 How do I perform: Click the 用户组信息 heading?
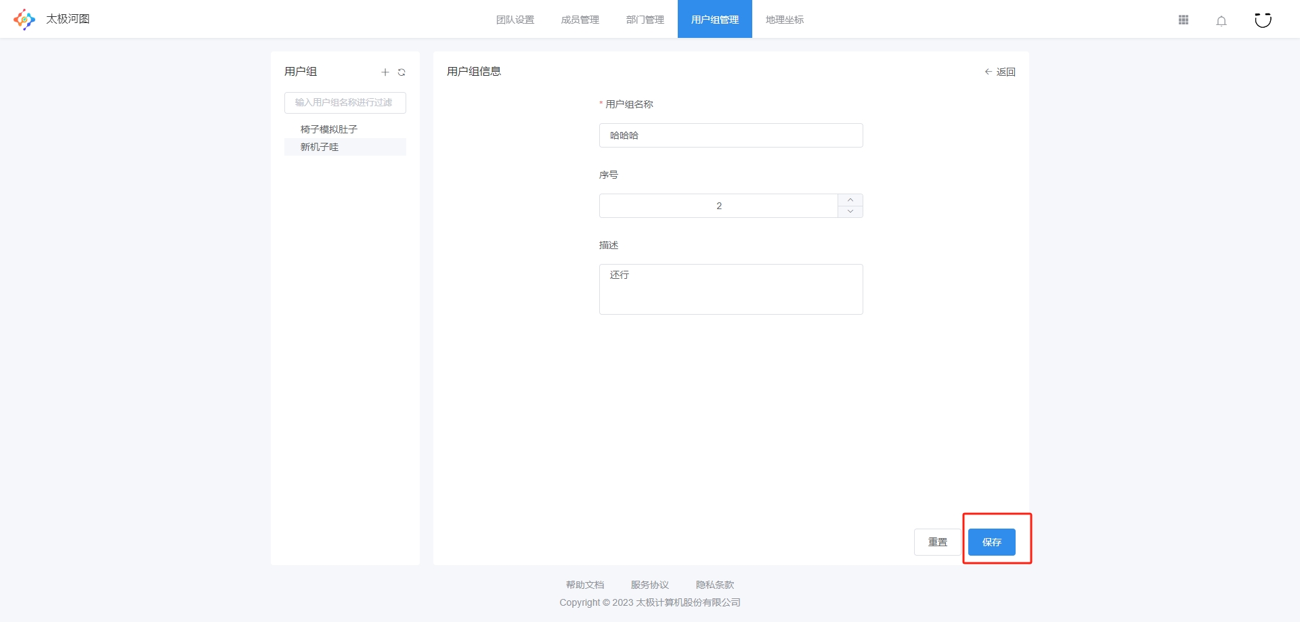click(474, 72)
